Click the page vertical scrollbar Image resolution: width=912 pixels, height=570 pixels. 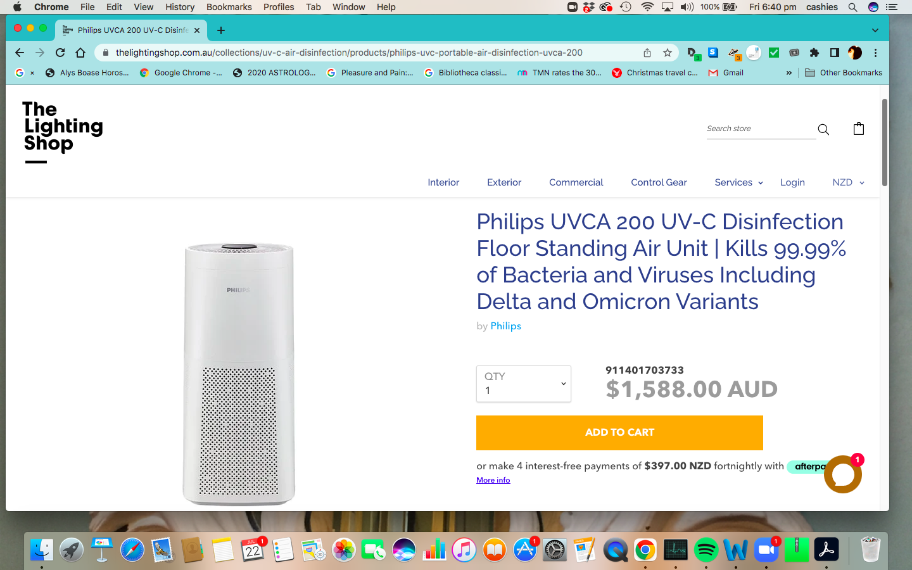point(884,142)
